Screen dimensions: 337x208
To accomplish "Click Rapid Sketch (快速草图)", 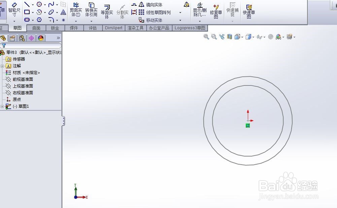I will [249, 11].
